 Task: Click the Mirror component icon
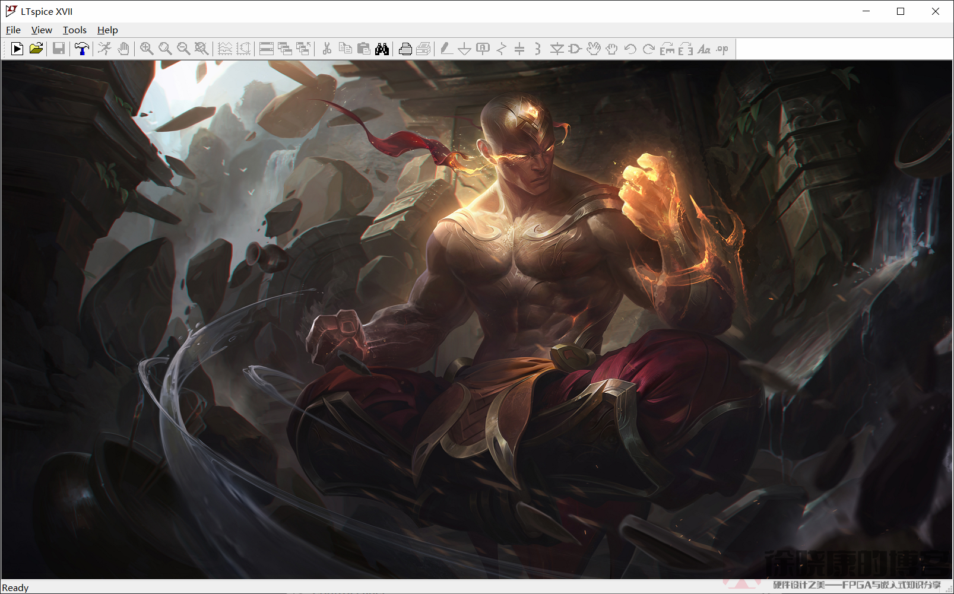[x=685, y=49]
